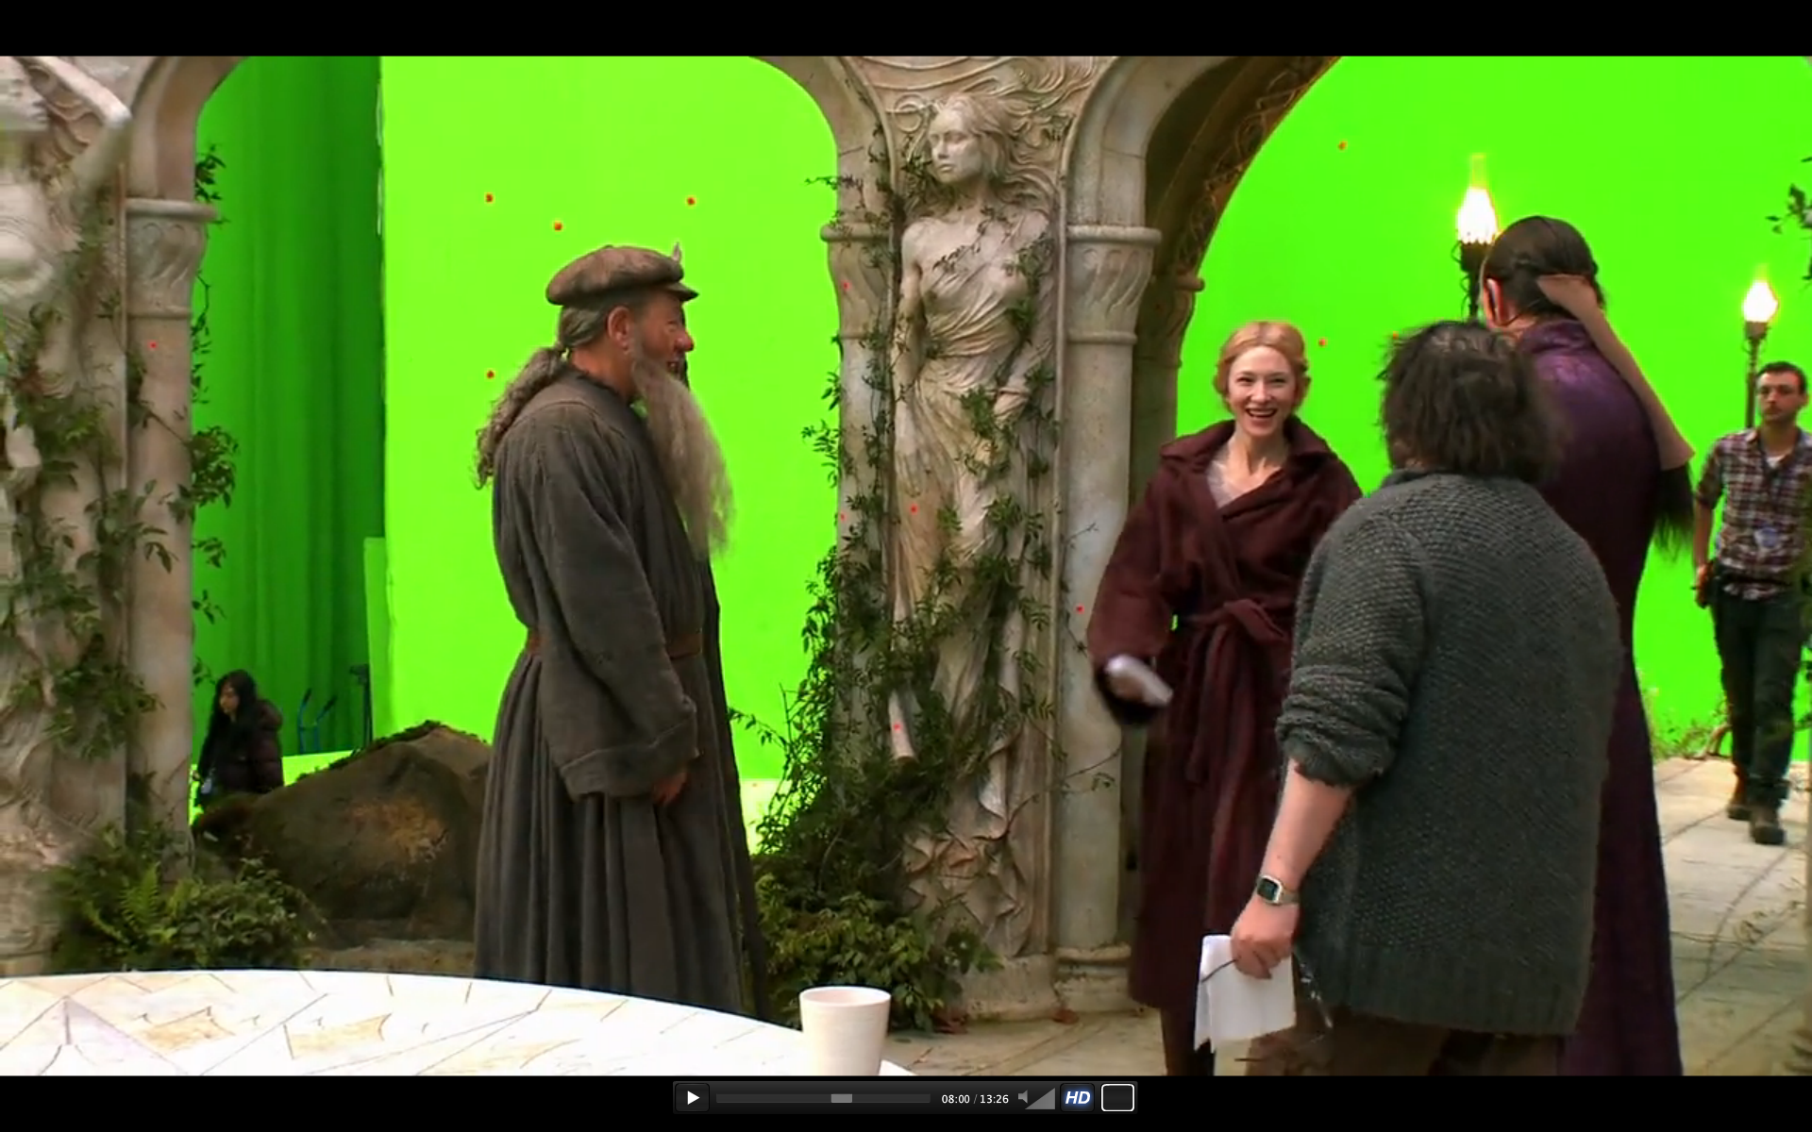
Task: Click the video frame to play
Action: tap(906, 566)
